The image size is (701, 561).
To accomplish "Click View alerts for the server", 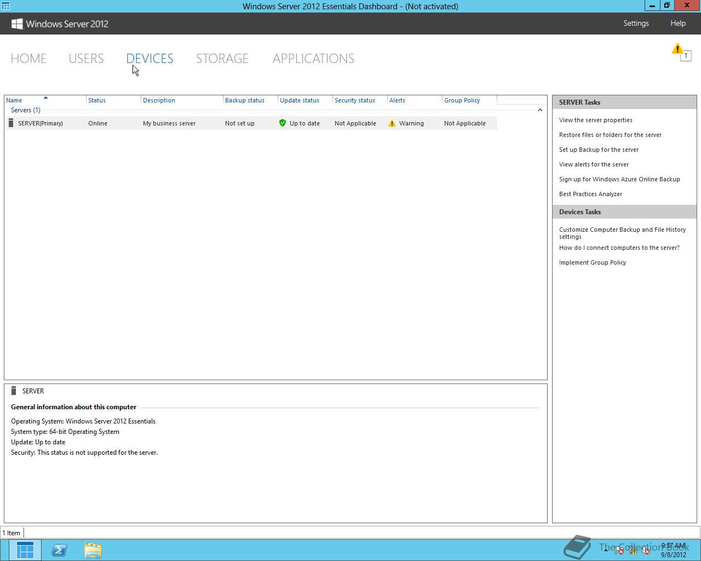I will point(594,164).
